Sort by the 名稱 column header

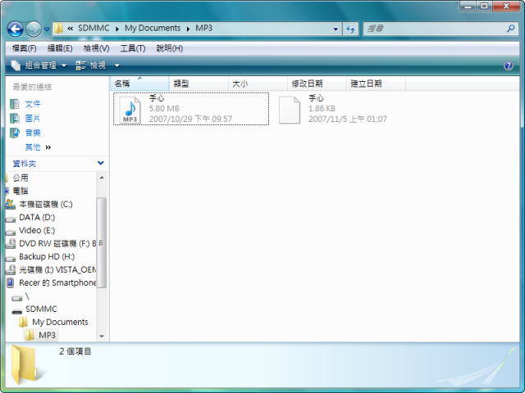(139, 84)
